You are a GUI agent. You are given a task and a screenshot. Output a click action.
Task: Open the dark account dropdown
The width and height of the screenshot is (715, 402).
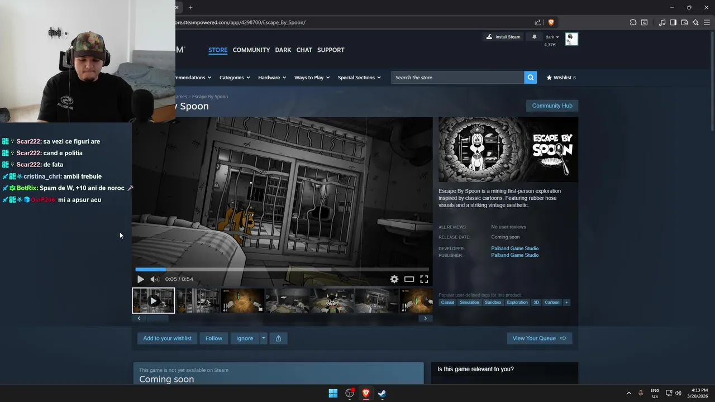[552, 37]
